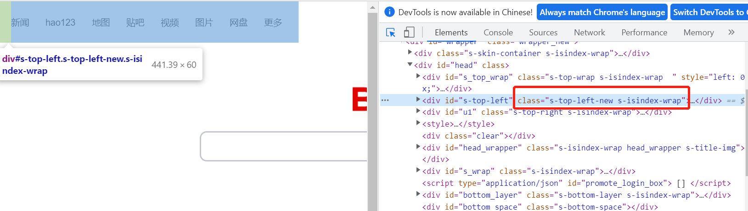Click the blue info icon in the notice bar
The height and width of the screenshot is (211, 748).
pos(389,12)
